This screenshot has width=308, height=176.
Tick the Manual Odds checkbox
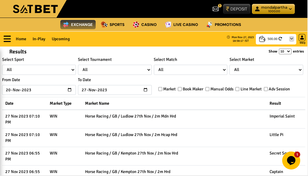[x=208, y=89]
